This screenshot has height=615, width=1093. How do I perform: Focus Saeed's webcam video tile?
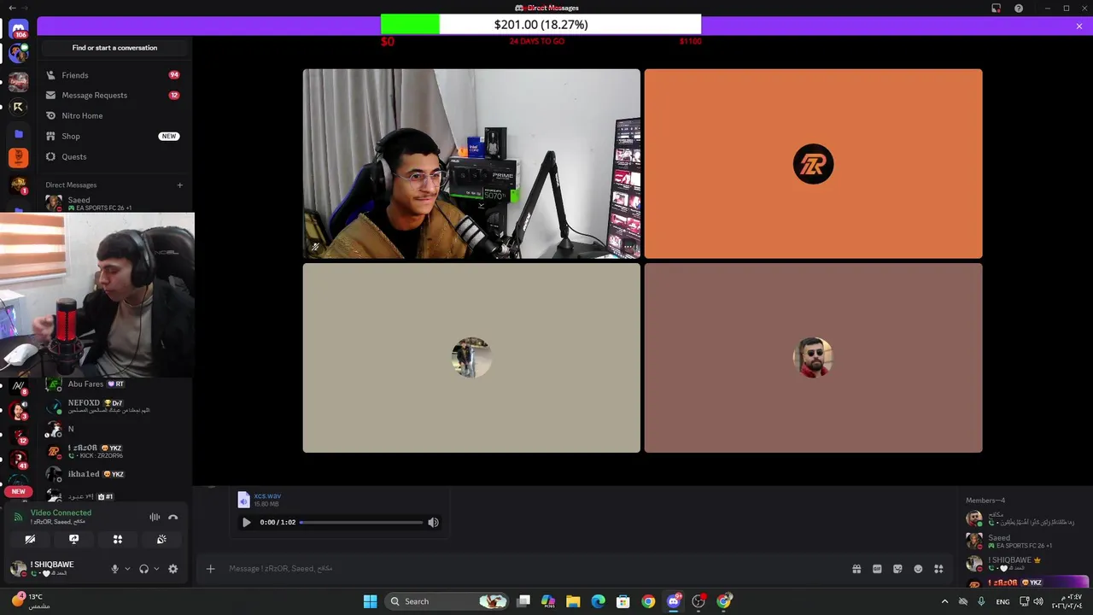point(471,164)
